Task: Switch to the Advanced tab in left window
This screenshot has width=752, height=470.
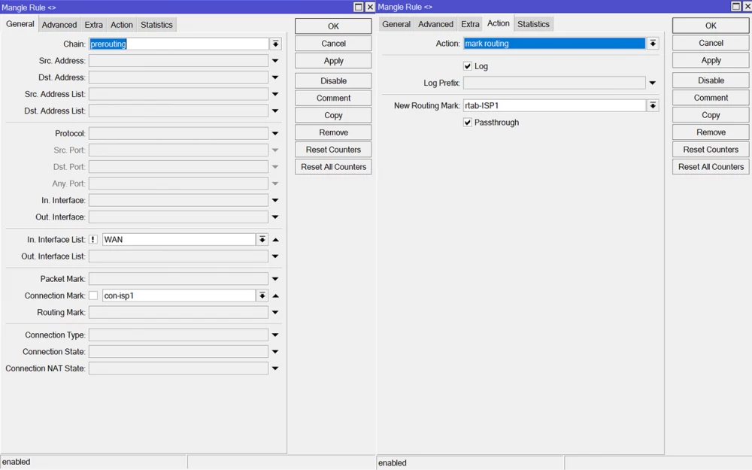Action: pyautogui.click(x=59, y=25)
